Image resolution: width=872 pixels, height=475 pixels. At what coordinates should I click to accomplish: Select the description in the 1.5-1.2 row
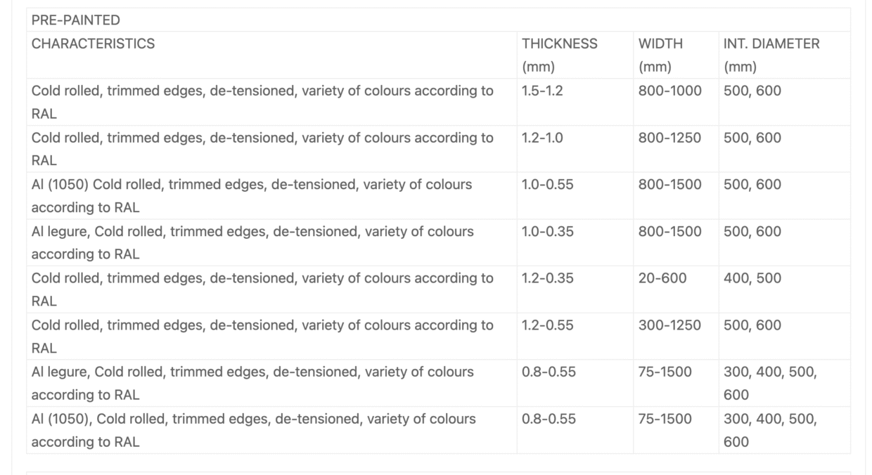pyautogui.click(x=262, y=102)
